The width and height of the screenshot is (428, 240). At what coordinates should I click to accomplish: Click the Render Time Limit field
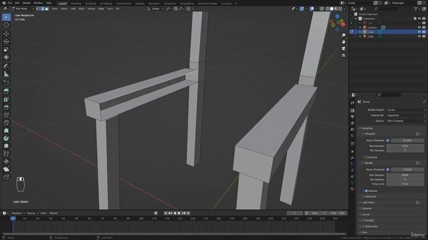coord(405,184)
